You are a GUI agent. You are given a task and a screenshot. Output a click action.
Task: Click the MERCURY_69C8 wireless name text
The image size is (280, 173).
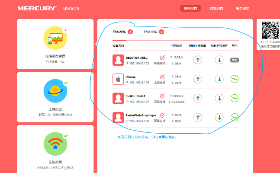pyautogui.click(x=62, y=168)
